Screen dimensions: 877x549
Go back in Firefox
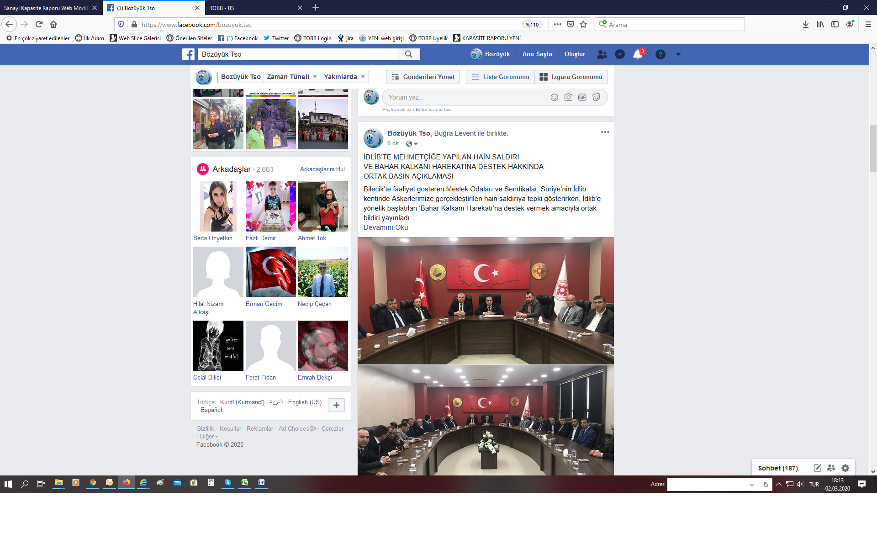click(x=9, y=24)
